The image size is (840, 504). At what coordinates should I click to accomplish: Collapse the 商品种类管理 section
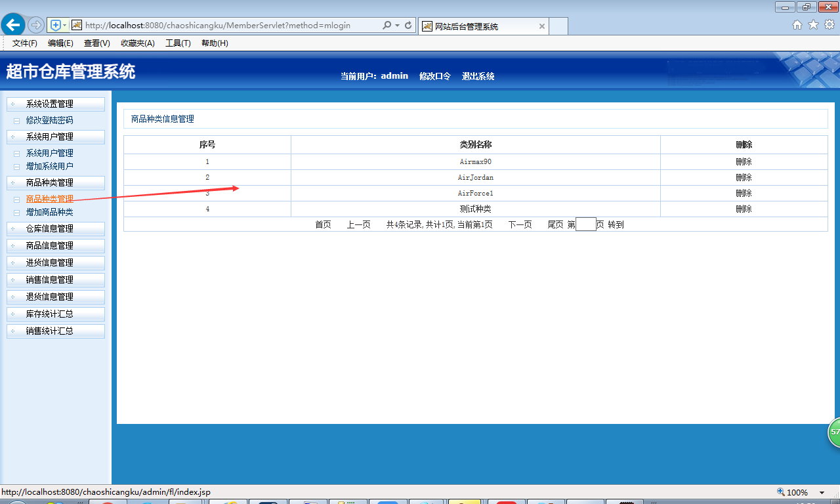point(56,183)
